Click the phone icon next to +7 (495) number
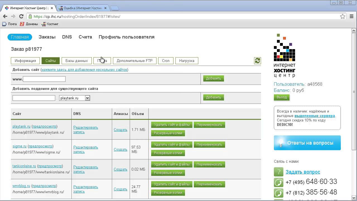Screen dimensions: 357x201 (279, 182)
